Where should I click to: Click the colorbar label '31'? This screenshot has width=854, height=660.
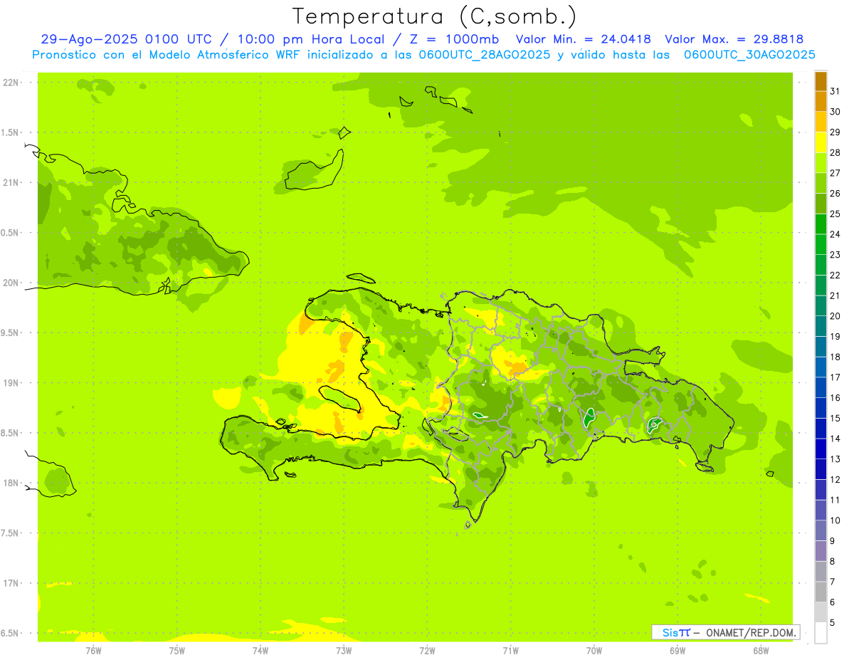point(835,91)
